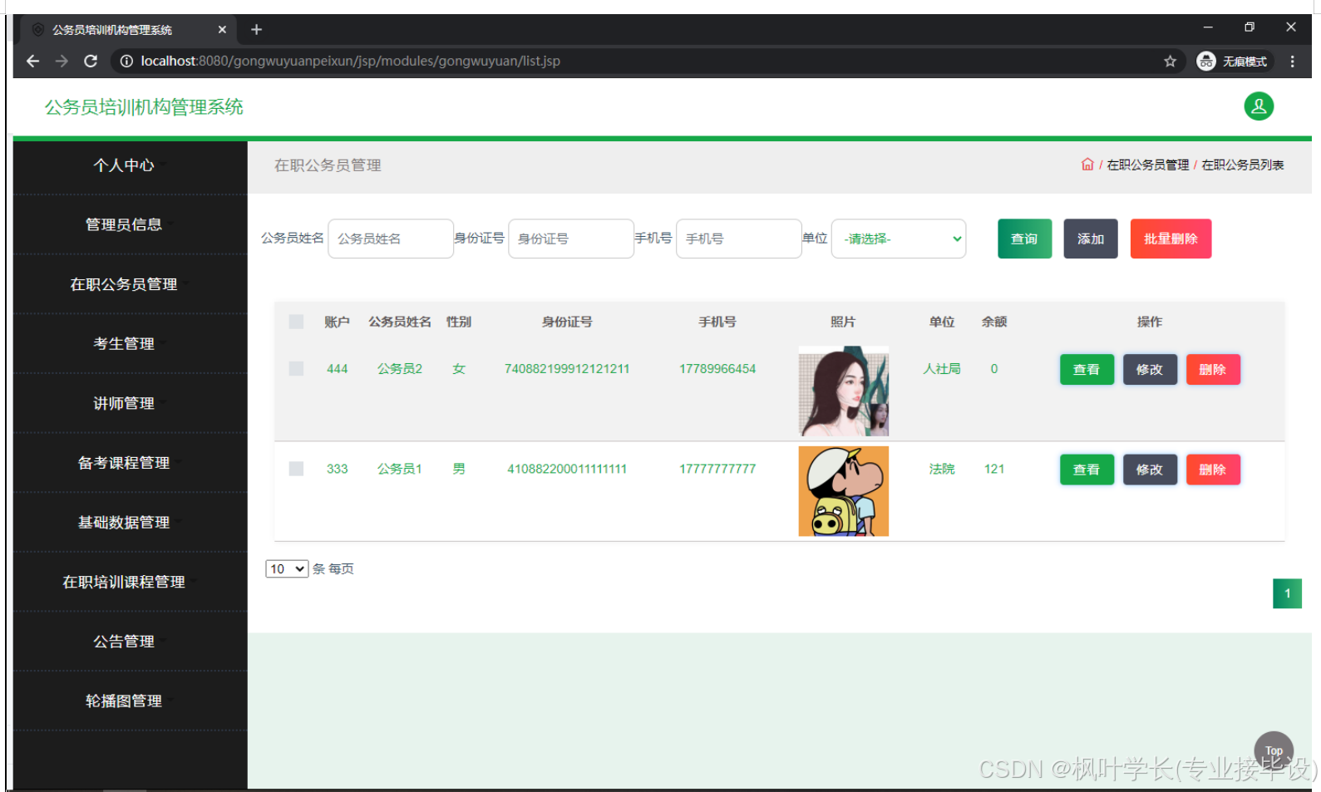Screen dimensions: 1321x792
Task: Click 修改 for 公务员2
Action: pos(1150,370)
